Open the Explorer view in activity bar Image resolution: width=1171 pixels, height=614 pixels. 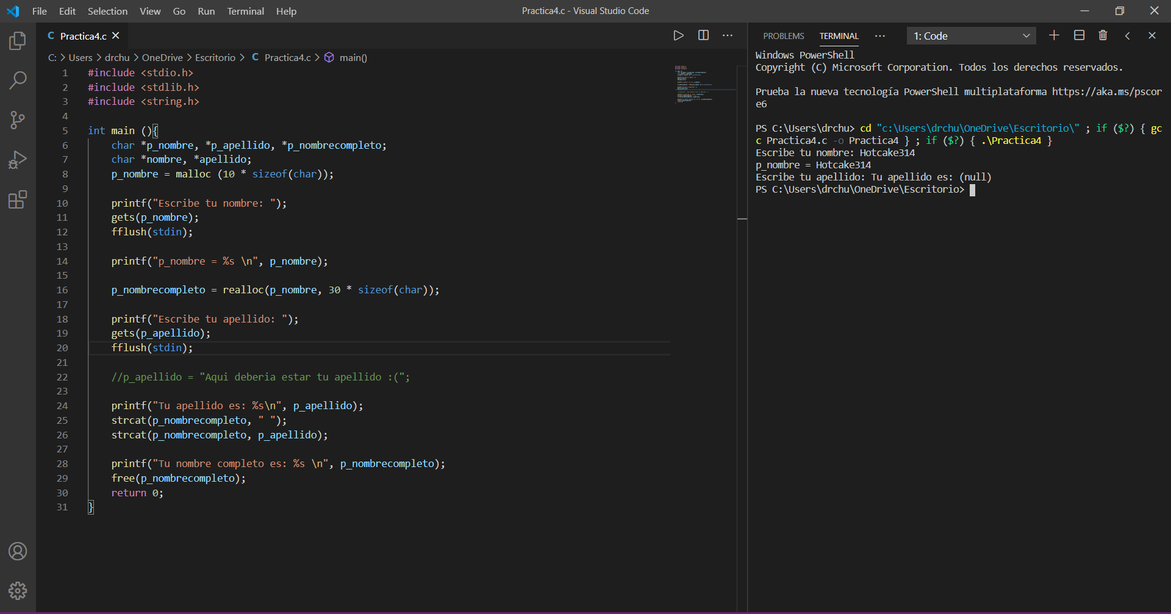pyautogui.click(x=18, y=41)
